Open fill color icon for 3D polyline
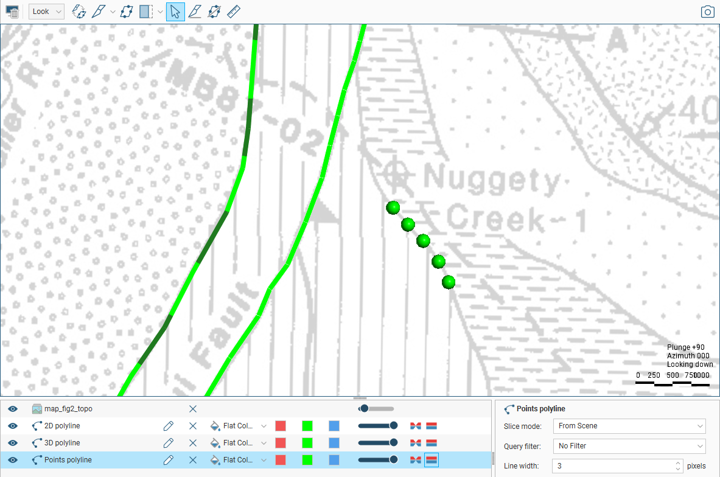Viewport: 720px width, 477px height. coord(215,443)
